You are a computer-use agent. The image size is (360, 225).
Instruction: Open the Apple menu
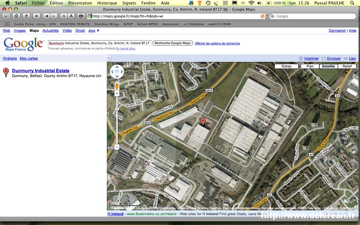pyautogui.click(x=8, y=3)
